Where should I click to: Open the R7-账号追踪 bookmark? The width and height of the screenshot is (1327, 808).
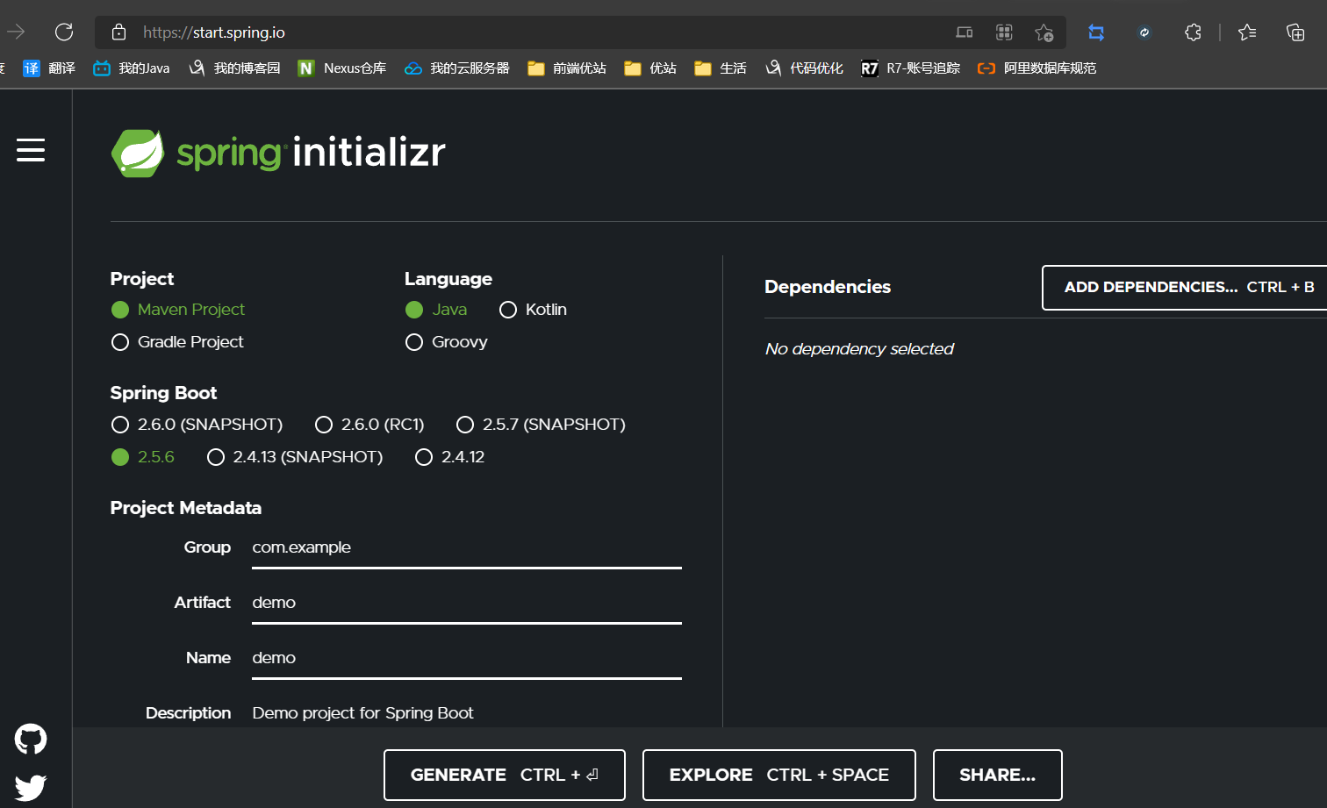(910, 68)
